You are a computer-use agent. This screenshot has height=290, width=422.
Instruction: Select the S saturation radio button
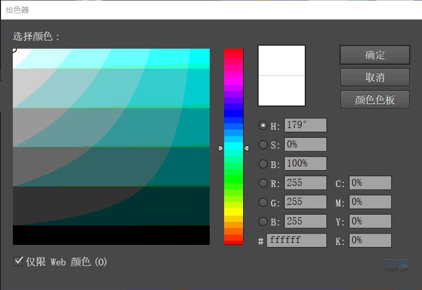263,145
